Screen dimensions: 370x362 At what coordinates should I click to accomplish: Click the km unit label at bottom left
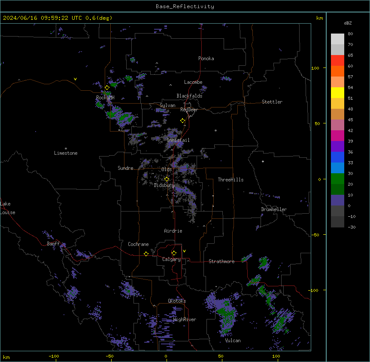click(x=6, y=357)
